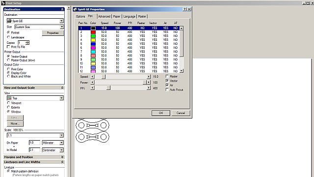Viewport: 314px width, 177px height.
Task: Click the Copies spinner arrows
Action: (27, 43)
